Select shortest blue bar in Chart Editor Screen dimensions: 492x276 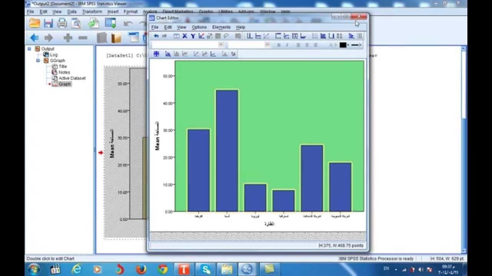coord(283,201)
